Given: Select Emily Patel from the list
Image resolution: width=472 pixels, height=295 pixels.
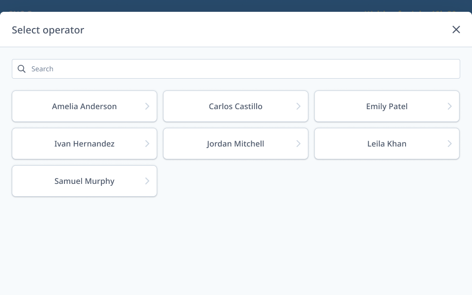Looking at the screenshot, I should point(387,106).
